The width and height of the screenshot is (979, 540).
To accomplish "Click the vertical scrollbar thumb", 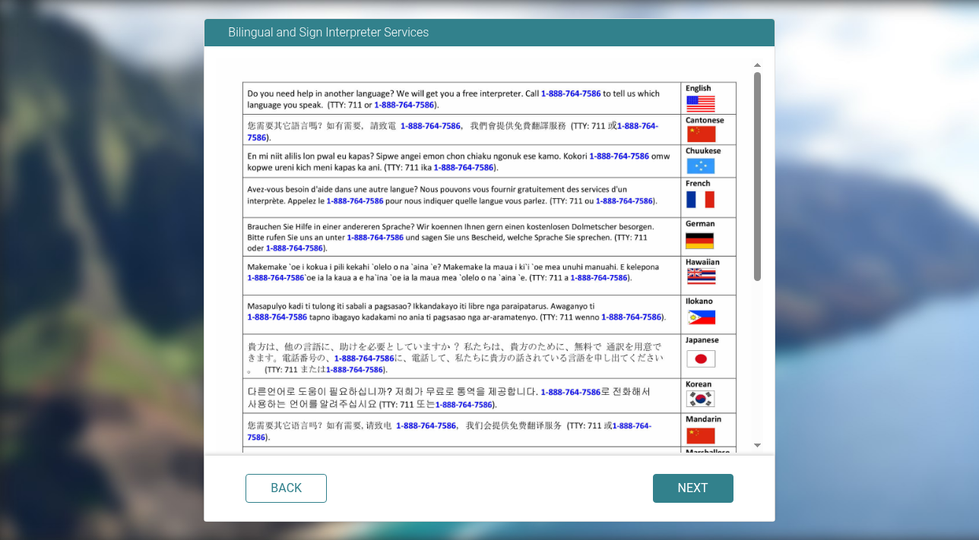I will (757, 176).
